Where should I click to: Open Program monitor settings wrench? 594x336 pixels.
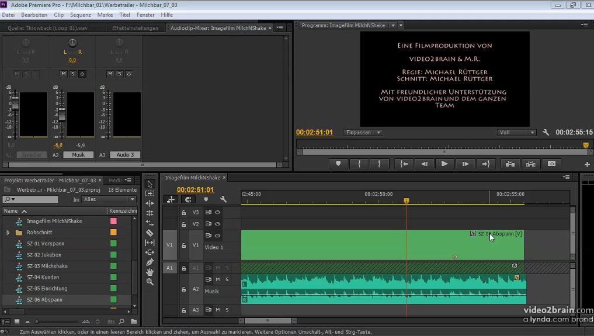[546, 132]
